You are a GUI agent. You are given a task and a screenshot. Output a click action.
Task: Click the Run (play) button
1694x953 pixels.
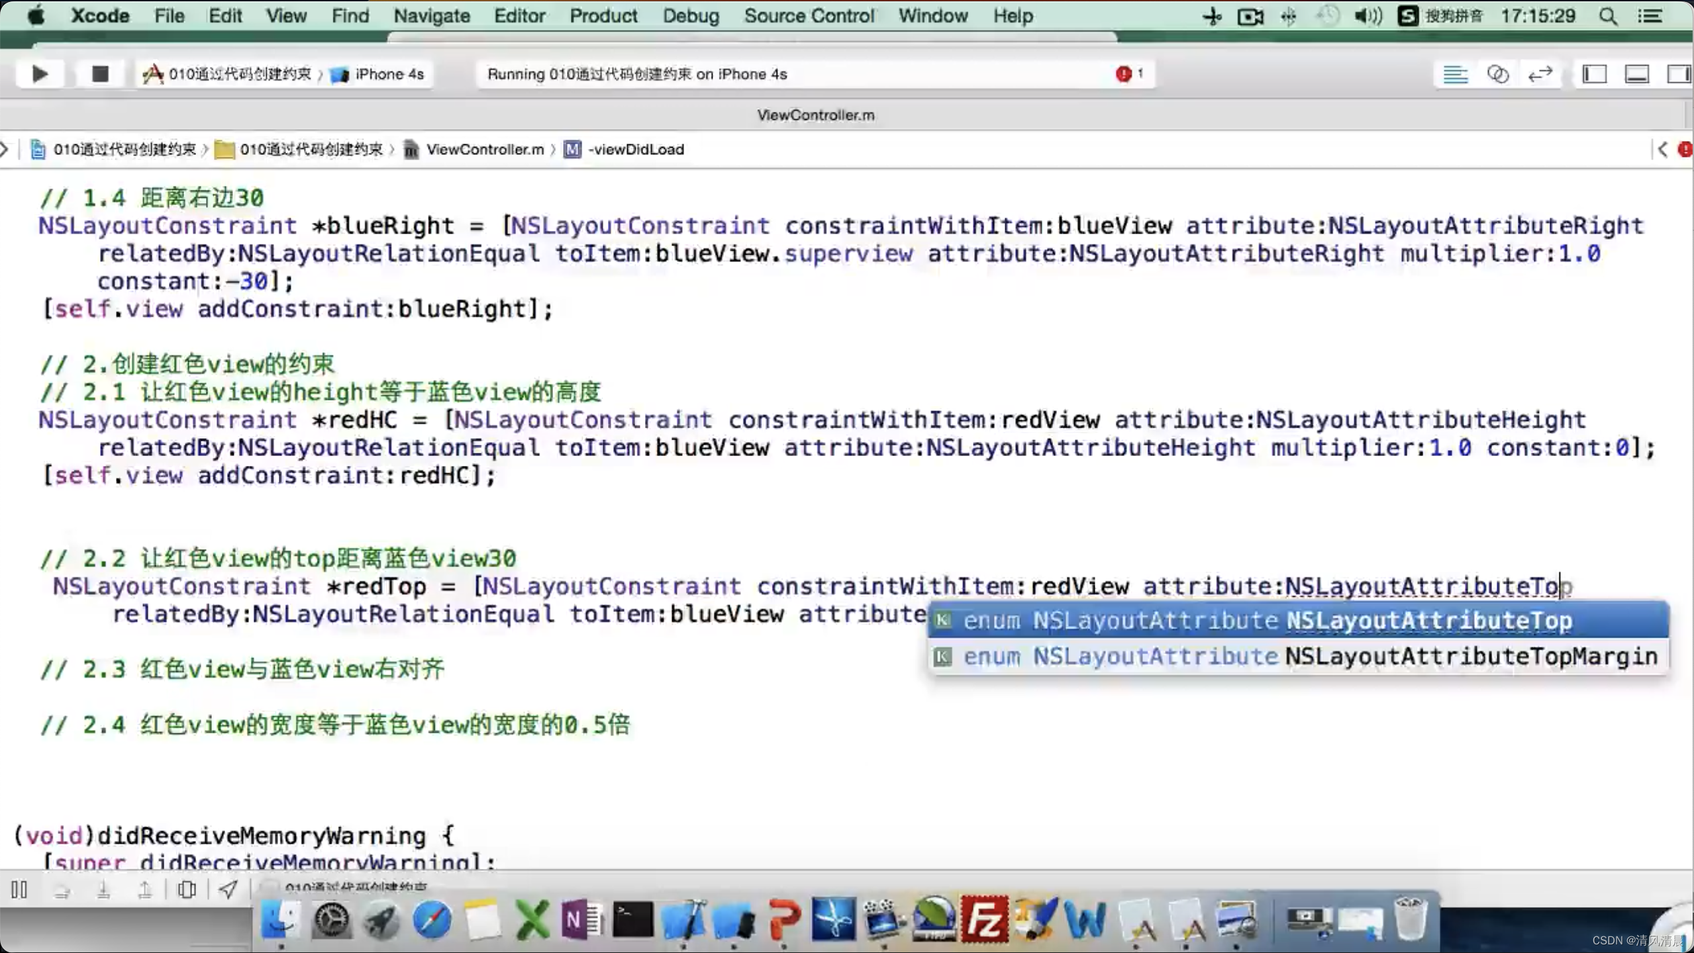tap(40, 74)
